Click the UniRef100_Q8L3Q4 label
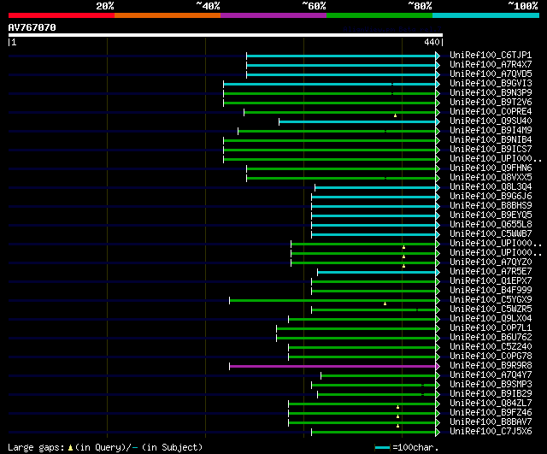Screen dimensions: 547x454 click(491, 187)
